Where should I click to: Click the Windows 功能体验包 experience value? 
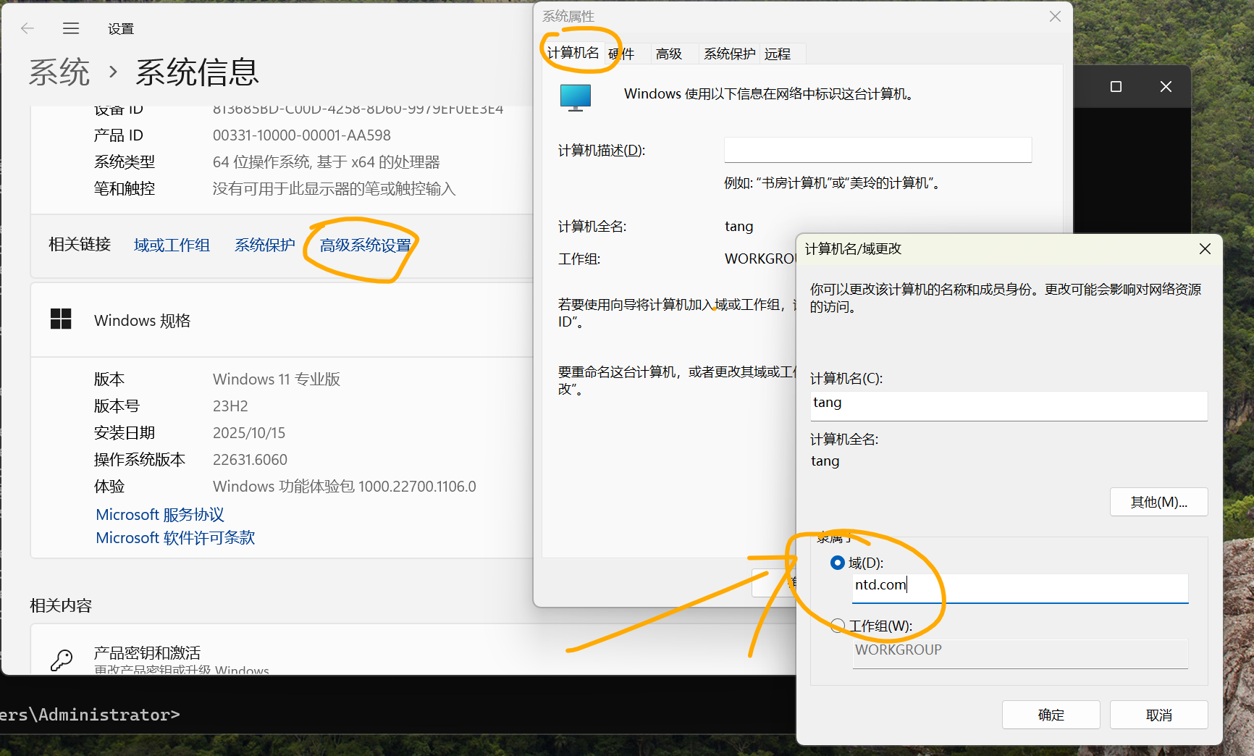pos(345,487)
